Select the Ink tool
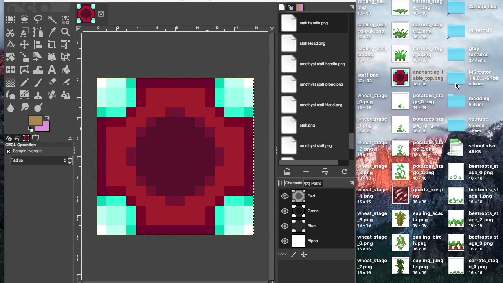Image resolution: width=503 pixels, height=283 pixels. (11, 95)
